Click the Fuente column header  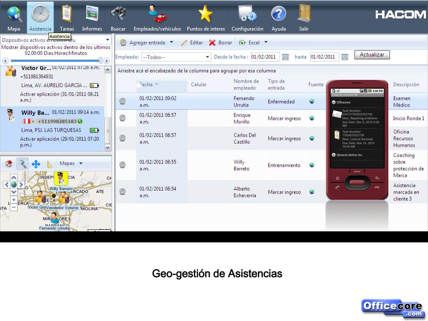pyautogui.click(x=316, y=84)
